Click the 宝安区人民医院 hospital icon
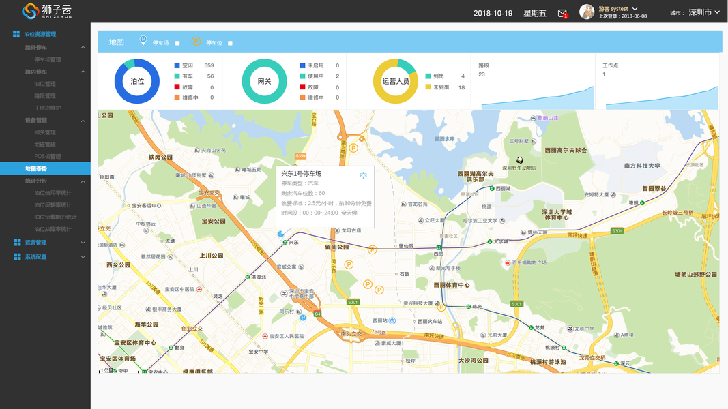The width and height of the screenshot is (728, 409). 265,336
